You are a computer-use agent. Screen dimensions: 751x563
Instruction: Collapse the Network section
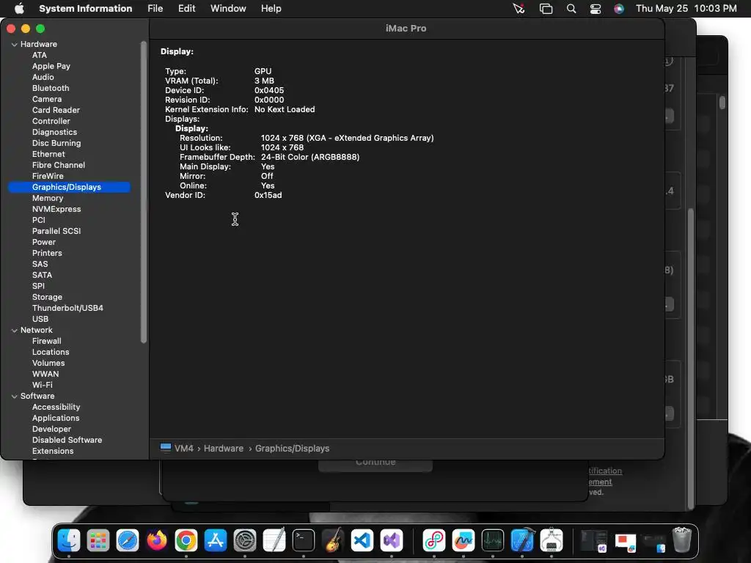15,331
